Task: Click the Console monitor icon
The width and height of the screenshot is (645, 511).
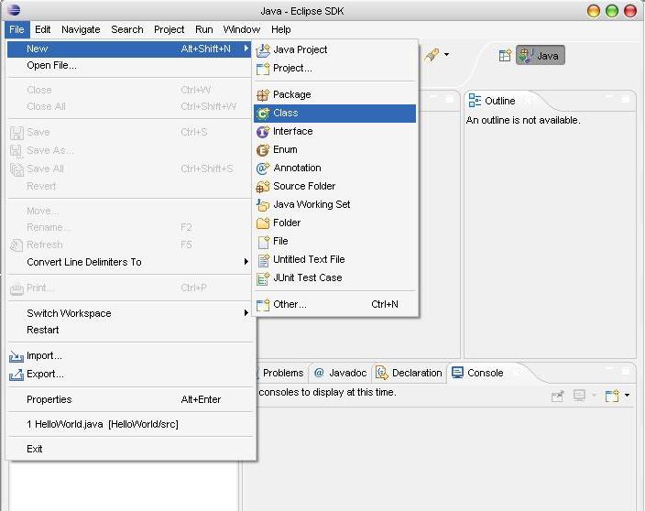Action: click(457, 373)
